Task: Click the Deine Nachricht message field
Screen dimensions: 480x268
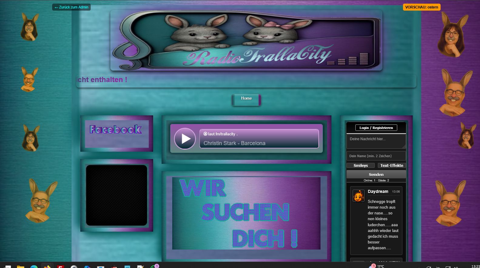Action: 376,141
